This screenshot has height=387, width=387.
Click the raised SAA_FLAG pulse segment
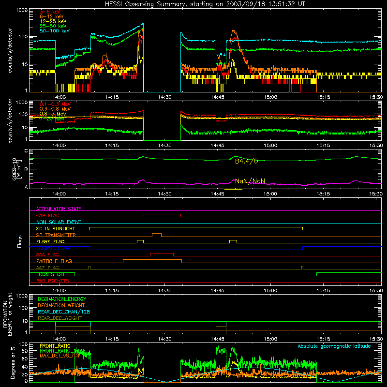coord(162,253)
